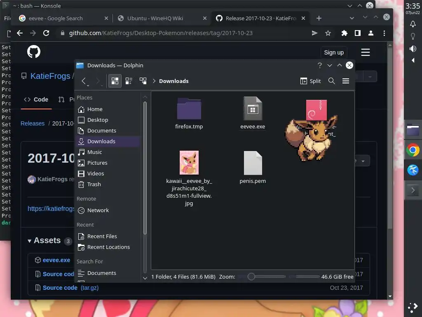Image resolution: width=422 pixels, height=317 pixels.
Task: Open Dolphin's hamburger menu
Action: coord(346,81)
